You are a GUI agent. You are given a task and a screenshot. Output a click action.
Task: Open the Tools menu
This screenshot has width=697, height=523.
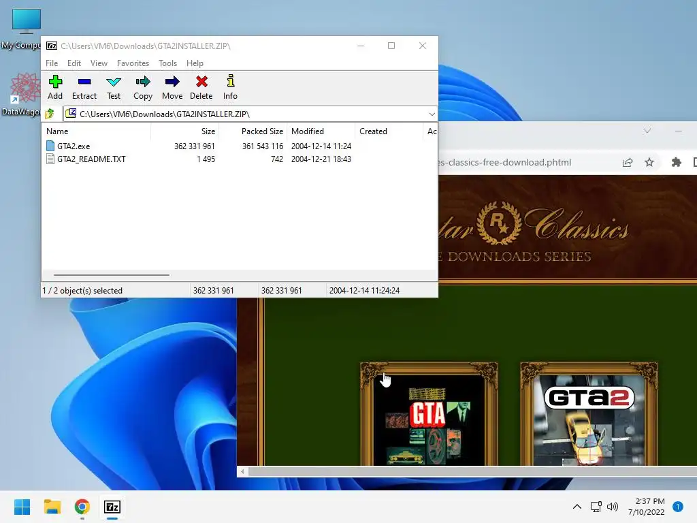tap(167, 63)
